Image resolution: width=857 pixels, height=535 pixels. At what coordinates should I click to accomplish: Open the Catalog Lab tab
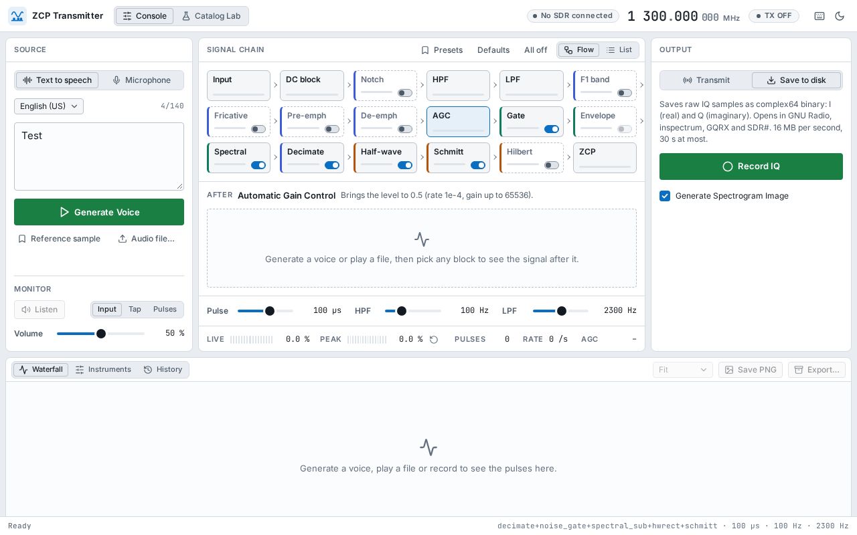coord(211,16)
